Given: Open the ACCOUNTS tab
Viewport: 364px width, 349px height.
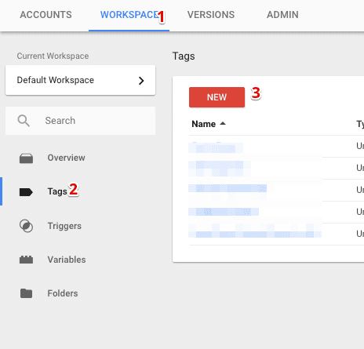Looking at the screenshot, I should pos(45,15).
